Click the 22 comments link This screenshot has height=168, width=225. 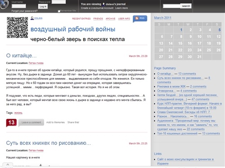tap(195, 129)
